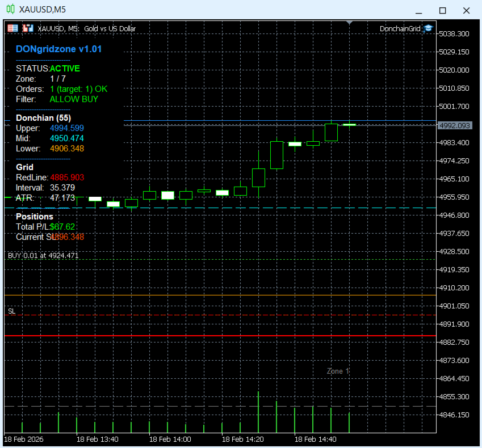Click the RedLine value 4885.903
482x448 pixels.
point(67,177)
